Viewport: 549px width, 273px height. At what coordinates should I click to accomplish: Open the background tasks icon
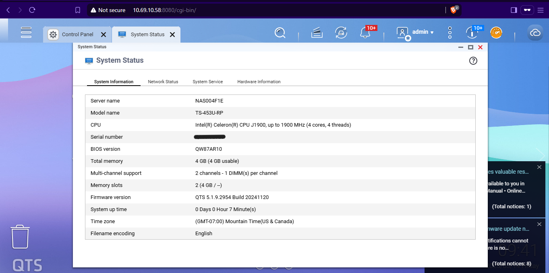click(317, 33)
